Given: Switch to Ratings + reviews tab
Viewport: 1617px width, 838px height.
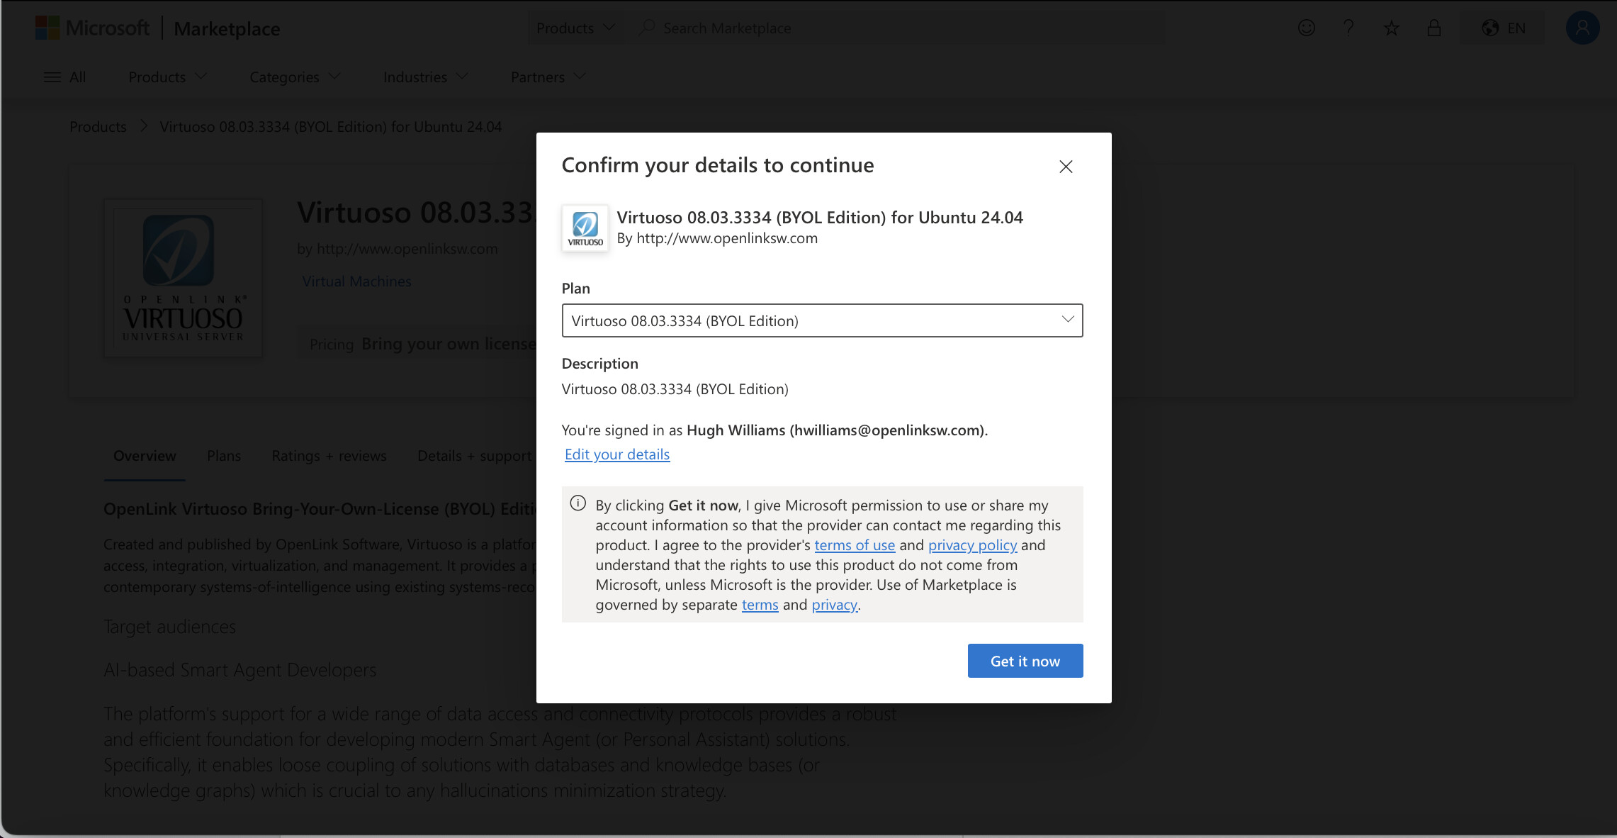Looking at the screenshot, I should click(x=329, y=456).
